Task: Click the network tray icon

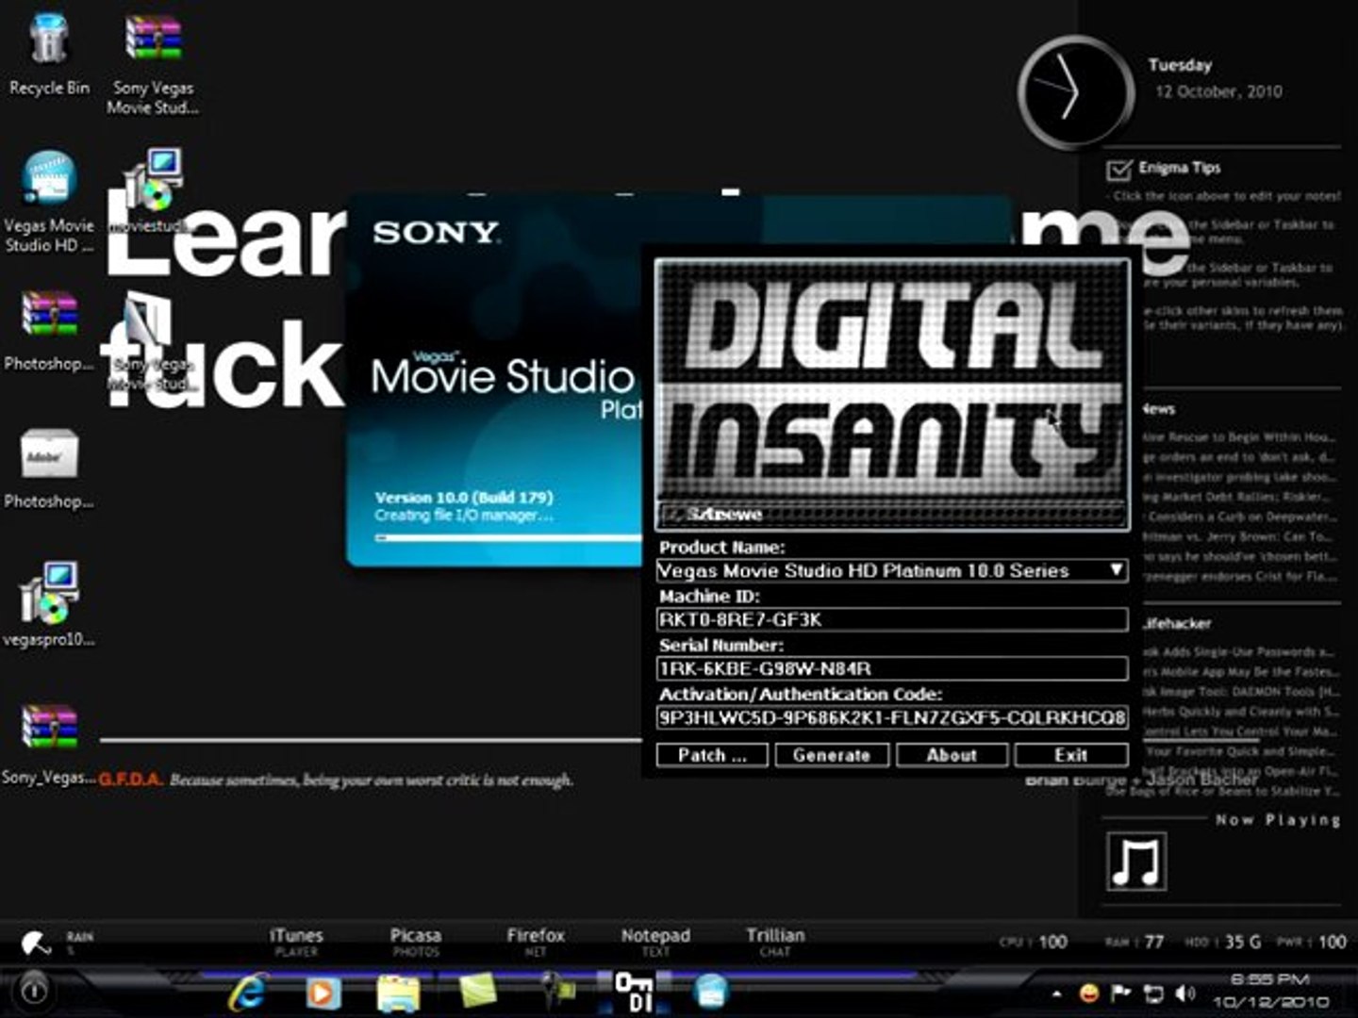Action: click(x=1152, y=993)
